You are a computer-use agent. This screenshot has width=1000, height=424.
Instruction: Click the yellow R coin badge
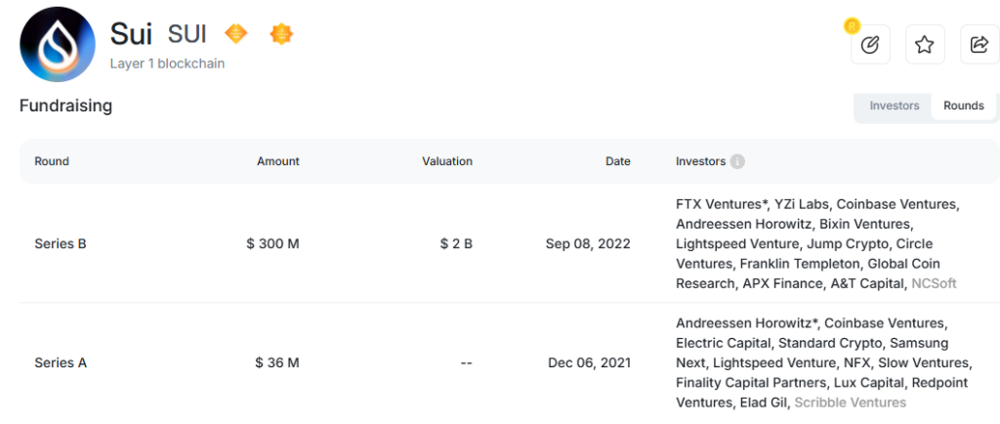852,26
